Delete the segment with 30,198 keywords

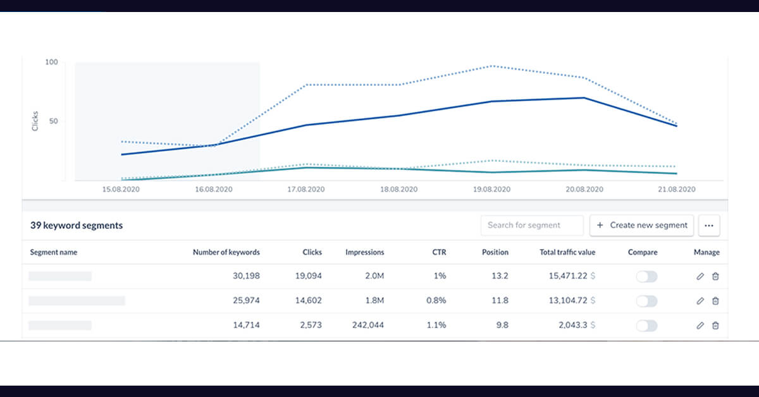(715, 276)
